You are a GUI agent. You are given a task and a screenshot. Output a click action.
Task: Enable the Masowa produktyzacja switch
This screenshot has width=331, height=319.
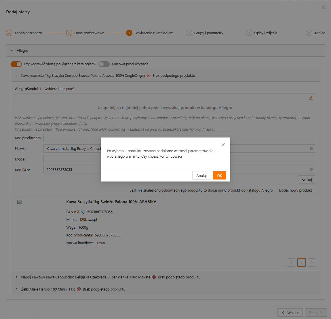[x=104, y=64]
